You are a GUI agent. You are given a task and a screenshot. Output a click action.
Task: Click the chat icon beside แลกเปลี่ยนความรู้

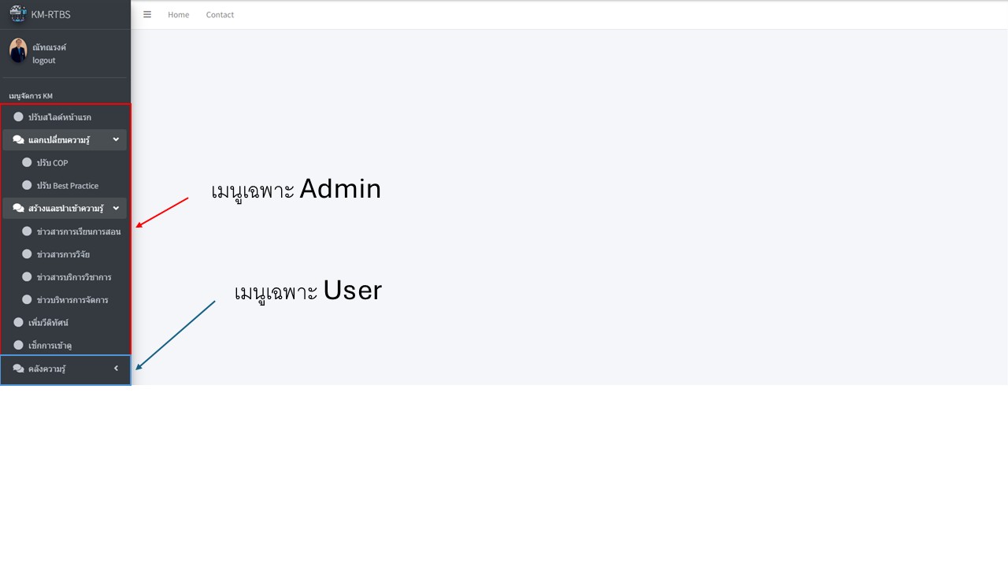(x=18, y=140)
